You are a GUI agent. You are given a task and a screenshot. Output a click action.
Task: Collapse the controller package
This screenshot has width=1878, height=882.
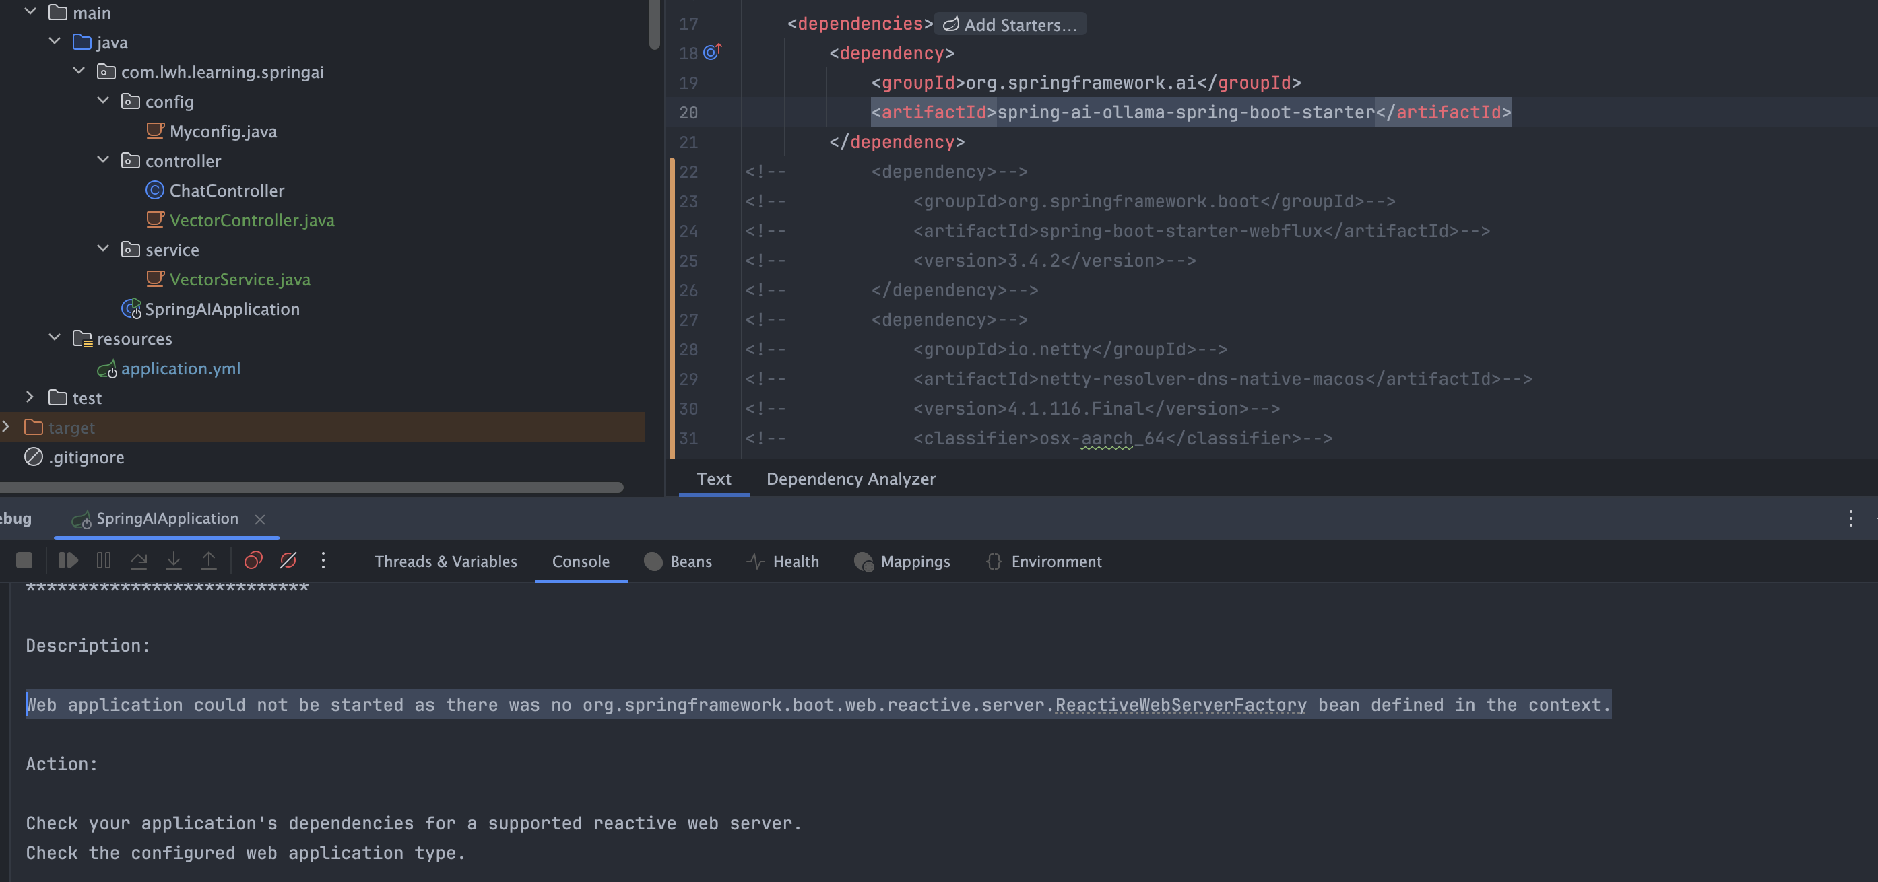[103, 160]
